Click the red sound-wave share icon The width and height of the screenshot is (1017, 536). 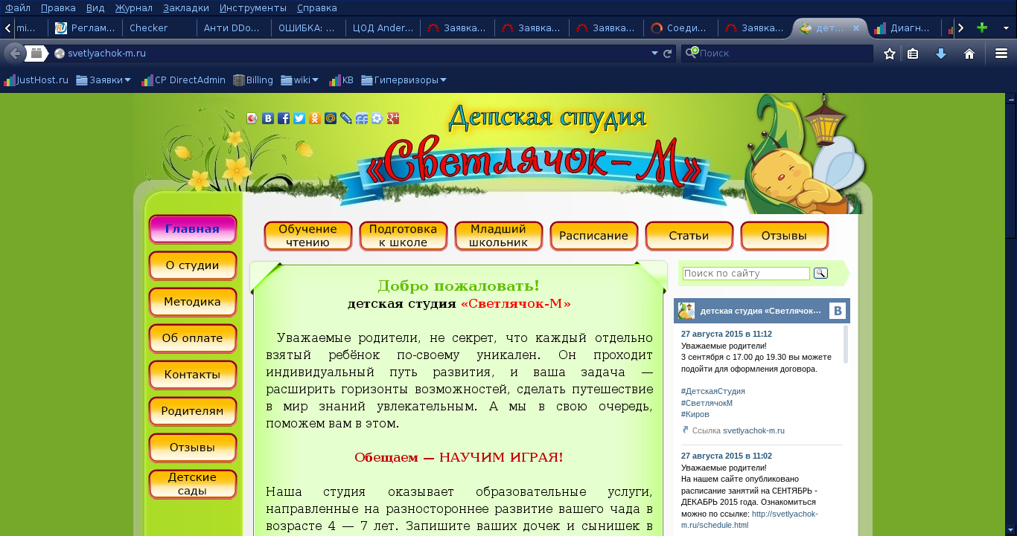click(252, 118)
